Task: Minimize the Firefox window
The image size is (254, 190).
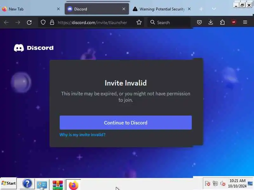Action: 236,5
